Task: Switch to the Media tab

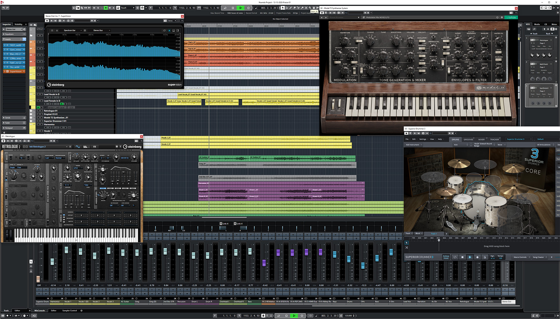Action: click(537, 24)
